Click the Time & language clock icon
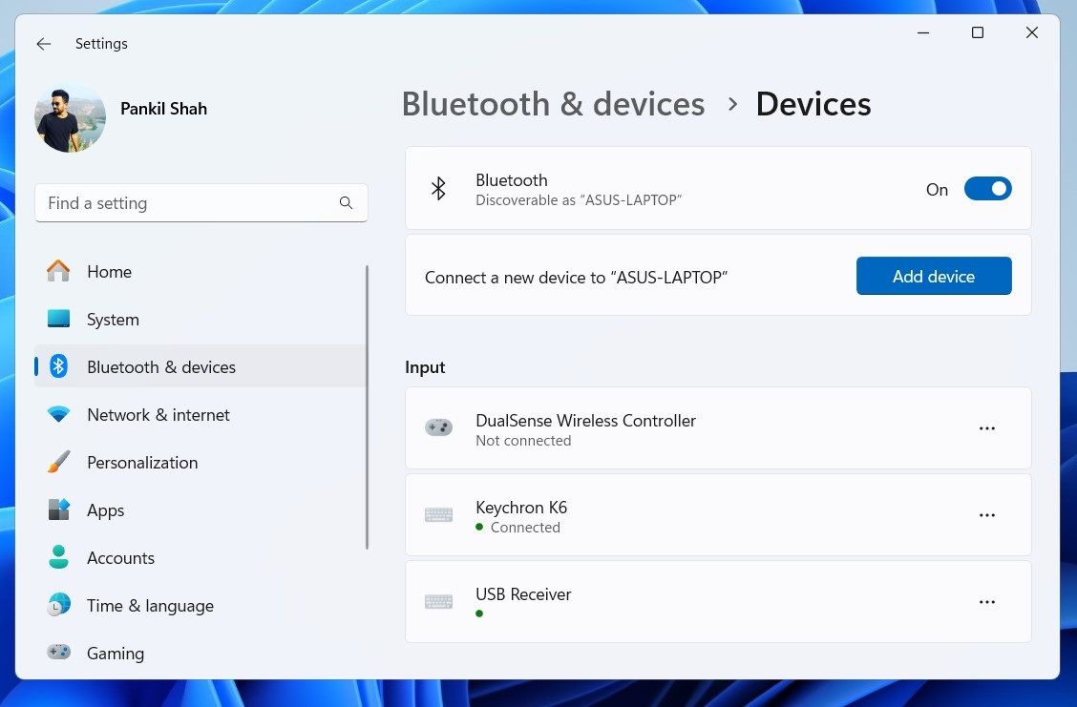This screenshot has height=707, width=1077. point(57,605)
